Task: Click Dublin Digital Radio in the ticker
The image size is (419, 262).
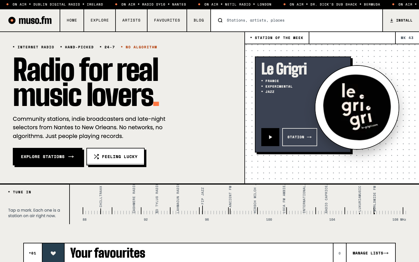Action: click(x=55, y=4)
